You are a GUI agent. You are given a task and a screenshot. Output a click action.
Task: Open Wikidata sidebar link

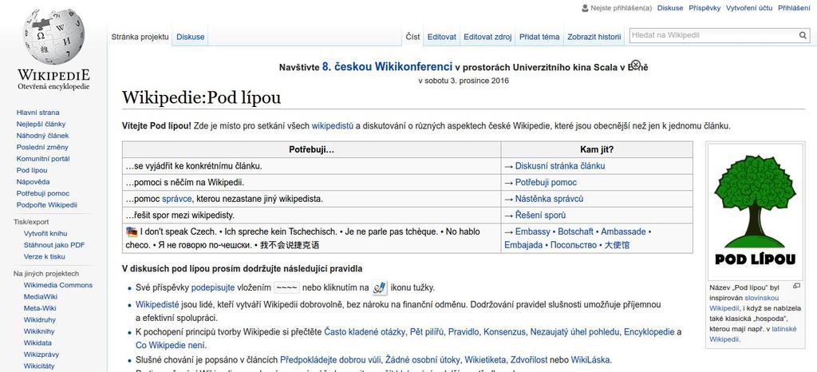[37, 342]
